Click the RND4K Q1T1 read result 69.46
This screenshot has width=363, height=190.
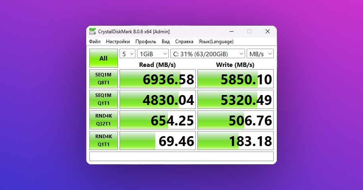tap(158, 141)
